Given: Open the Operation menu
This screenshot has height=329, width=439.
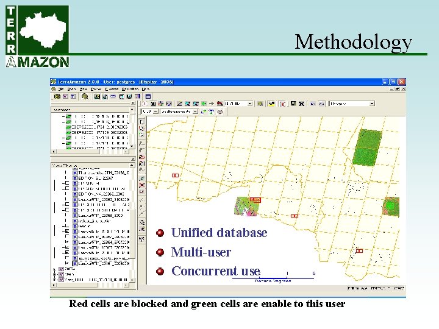Looking at the screenshot, I should (x=130, y=89).
